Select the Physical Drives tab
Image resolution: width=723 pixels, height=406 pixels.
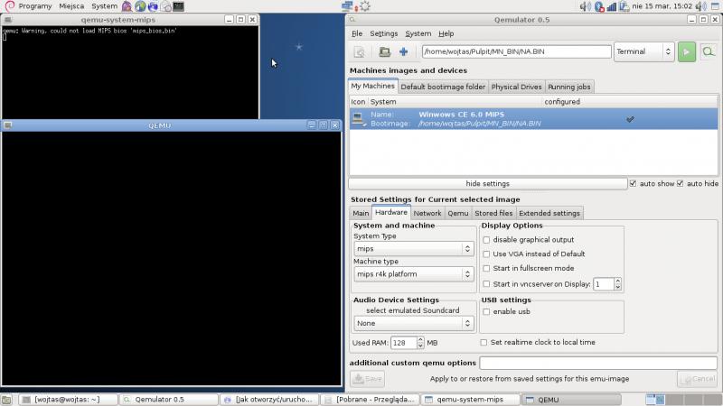coord(516,87)
